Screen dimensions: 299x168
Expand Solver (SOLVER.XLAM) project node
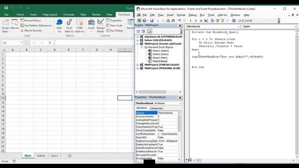[x=137, y=40]
